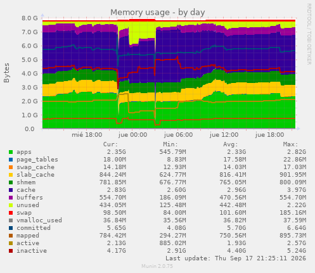Screen dimensions: 315x273
Task: Click the swap_cache orange legend swatch
Action: pos(11,167)
